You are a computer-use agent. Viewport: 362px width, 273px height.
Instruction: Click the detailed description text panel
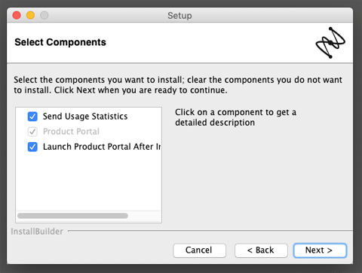[236, 117]
